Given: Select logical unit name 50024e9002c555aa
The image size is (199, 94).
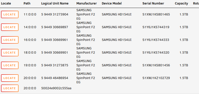Looking at the screenshot, I should click(x=56, y=88).
